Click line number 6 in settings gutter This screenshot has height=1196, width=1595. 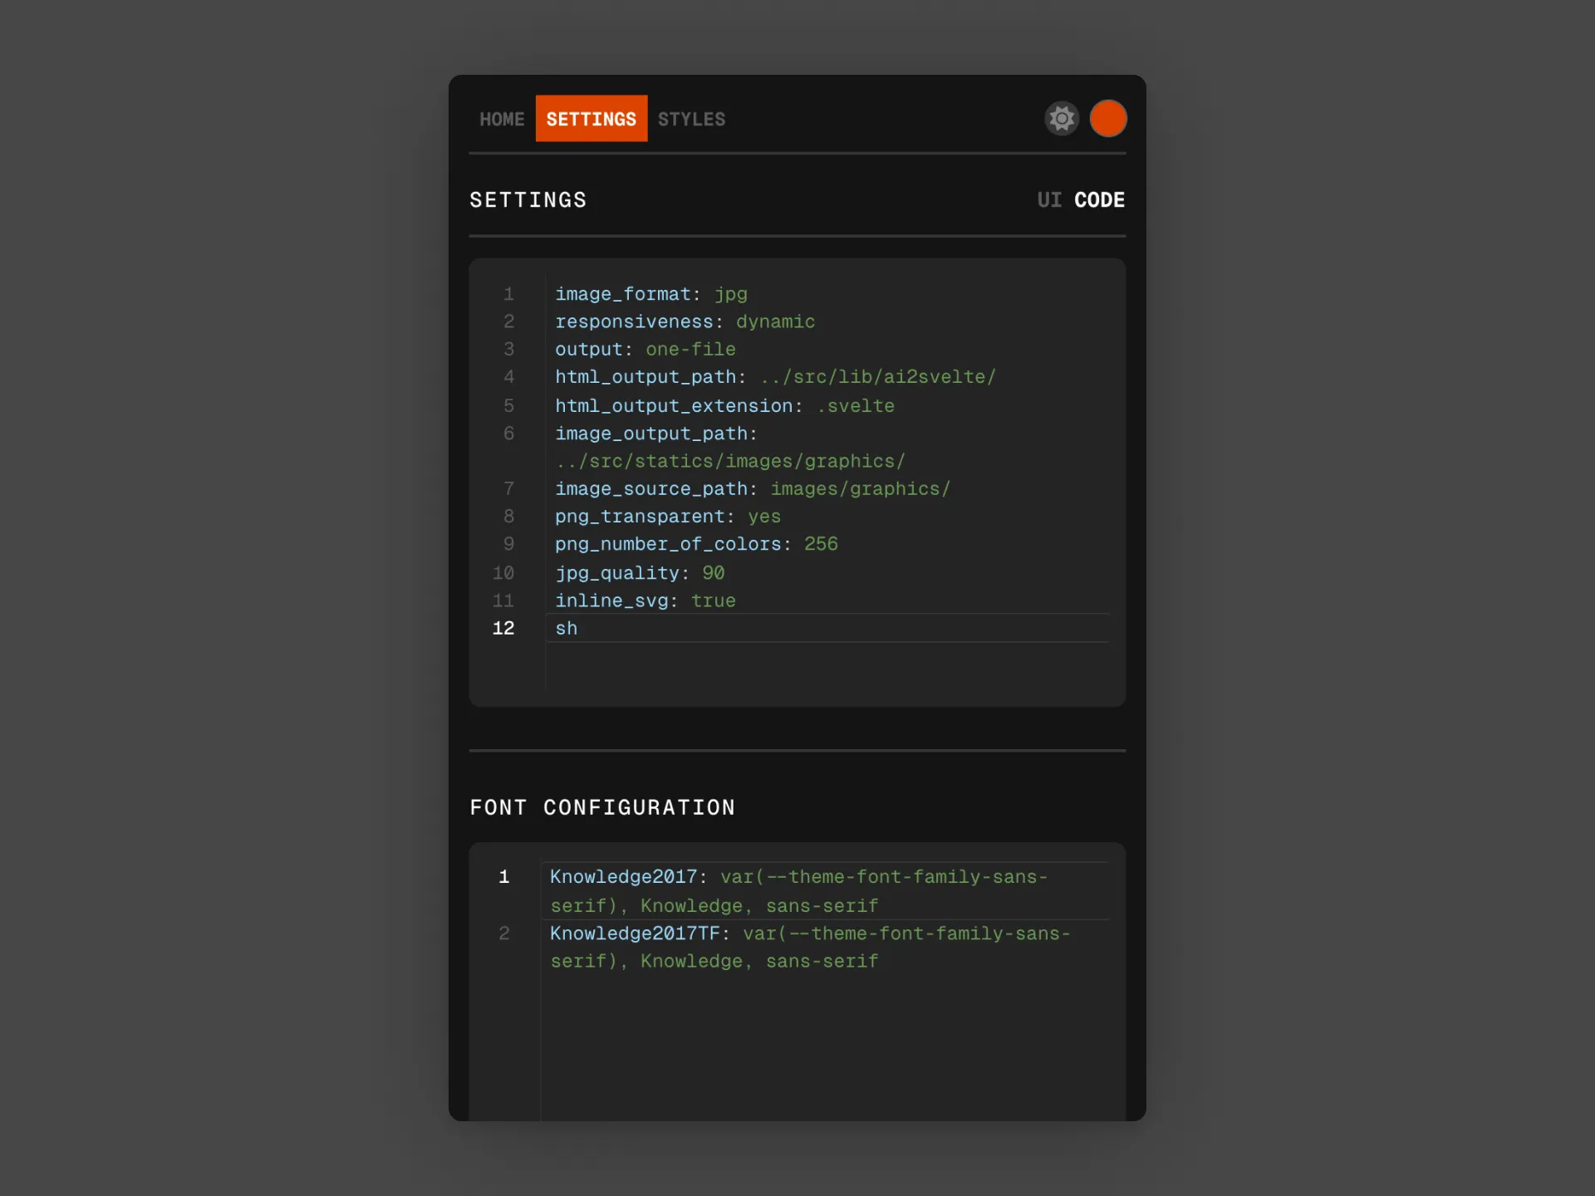click(x=508, y=434)
